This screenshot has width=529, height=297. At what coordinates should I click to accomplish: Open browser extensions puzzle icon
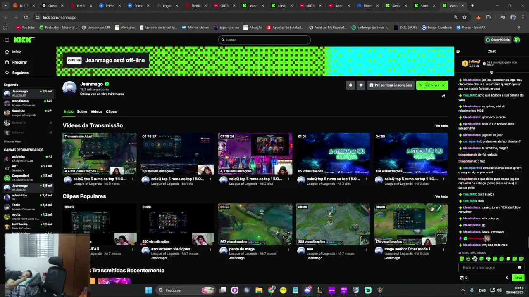point(488,17)
